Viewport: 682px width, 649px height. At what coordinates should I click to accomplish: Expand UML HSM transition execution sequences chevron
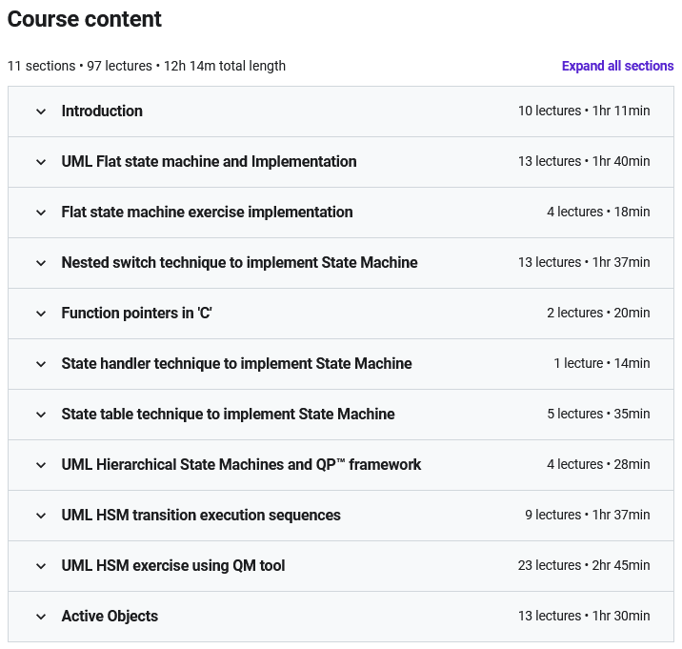click(41, 516)
